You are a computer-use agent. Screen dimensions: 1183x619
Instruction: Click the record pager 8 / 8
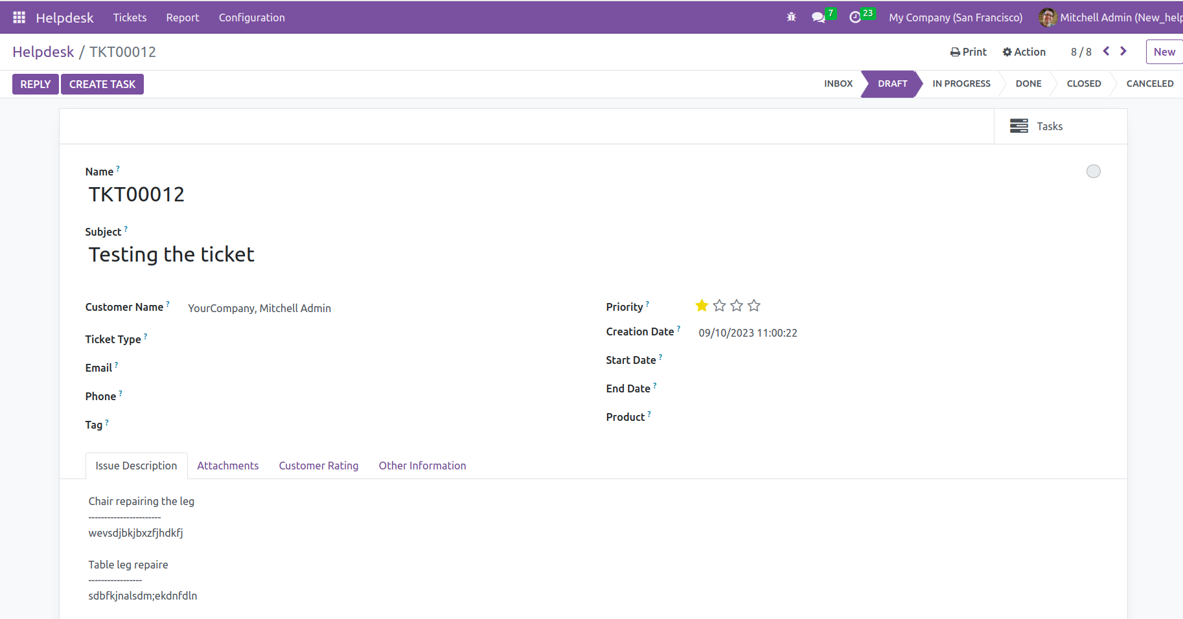click(1081, 52)
